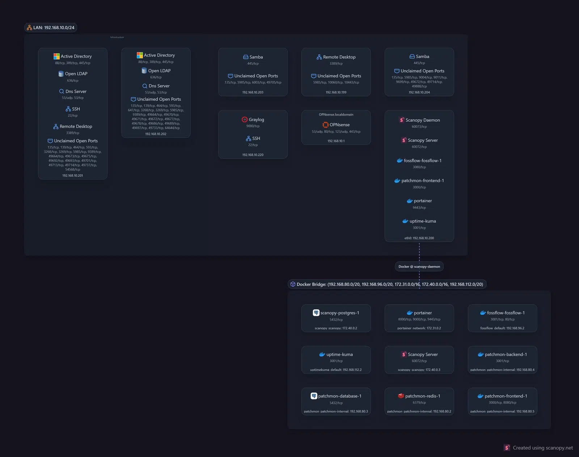Click the small 'Infrastructure' label in the LAN subnet

click(117, 37)
